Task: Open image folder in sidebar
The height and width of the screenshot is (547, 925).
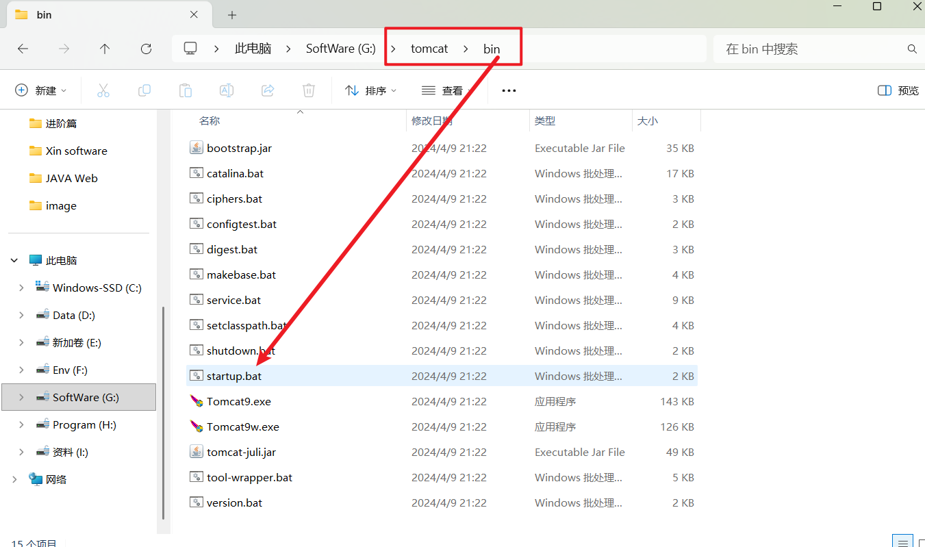Action: 53,205
